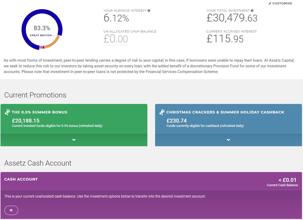Click the Current Cash Balance amount
Image resolution: width=303 pixels, height=220 pixels.
coord(287,180)
